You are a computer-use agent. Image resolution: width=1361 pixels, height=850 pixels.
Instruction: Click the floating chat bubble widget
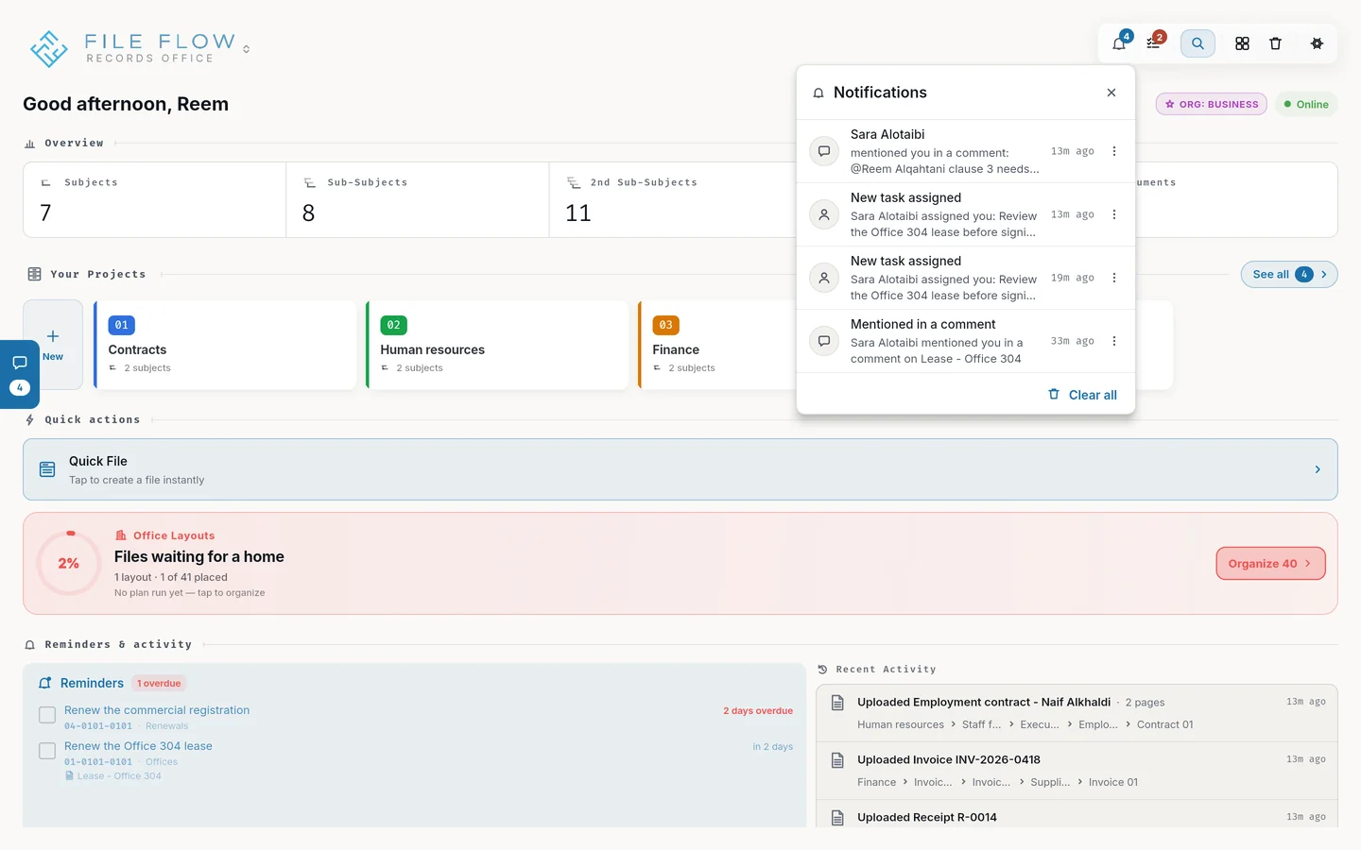[x=20, y=374]
